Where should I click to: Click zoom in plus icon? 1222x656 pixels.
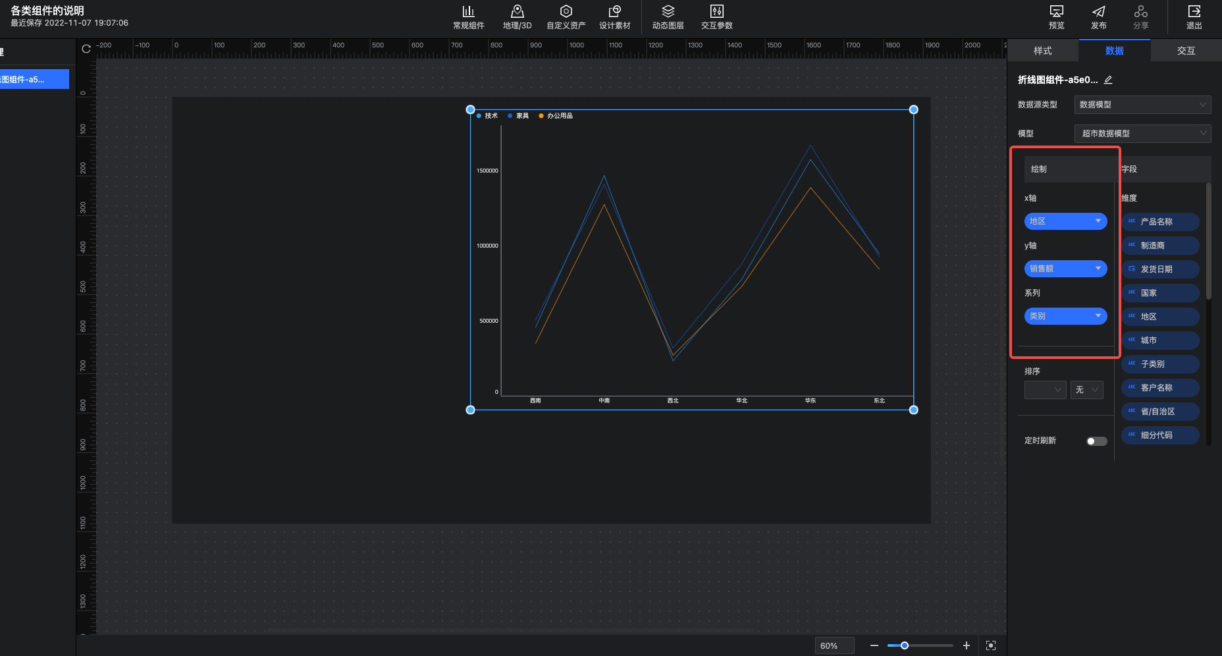tap(966, 645)
